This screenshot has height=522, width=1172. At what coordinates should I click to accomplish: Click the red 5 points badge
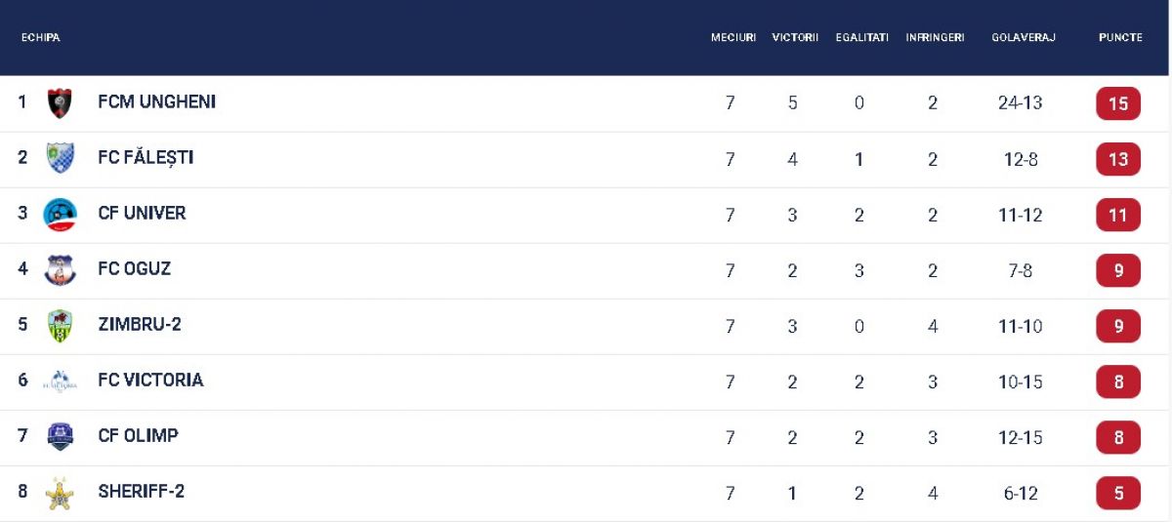(1118, 494)
